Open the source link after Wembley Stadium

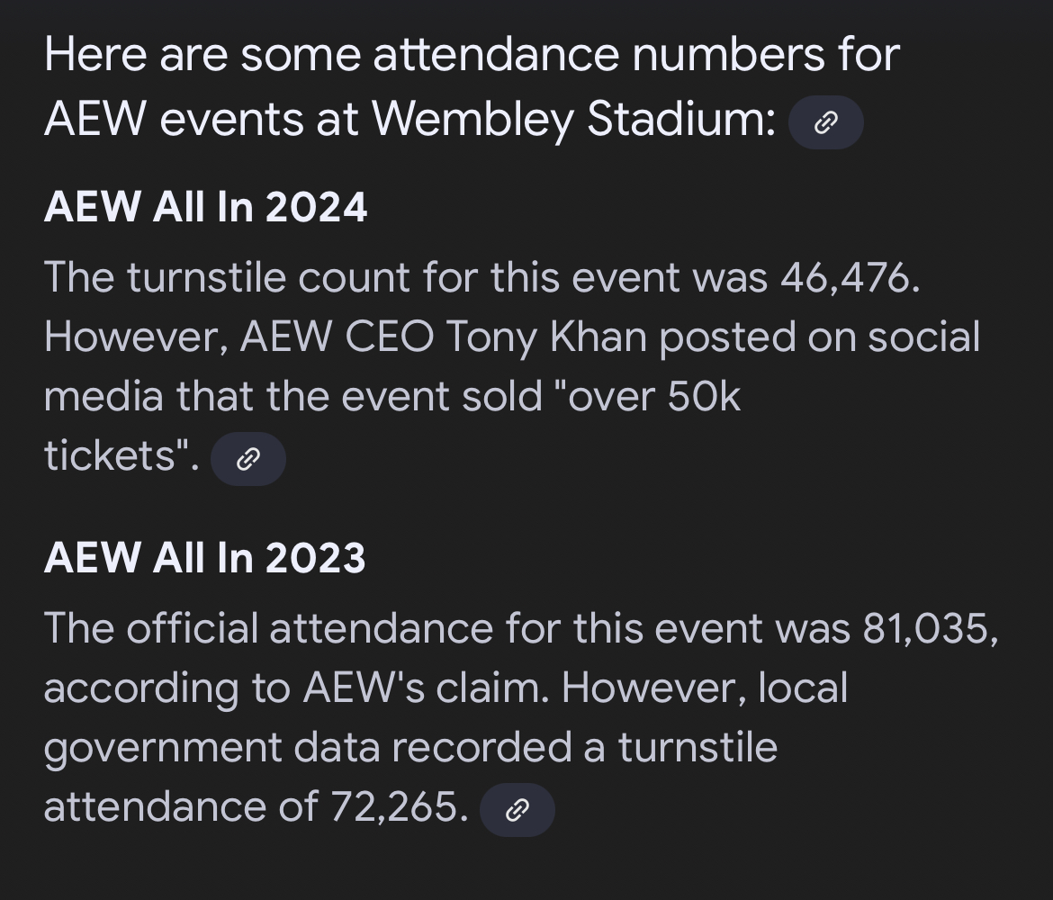coord(825,122)
